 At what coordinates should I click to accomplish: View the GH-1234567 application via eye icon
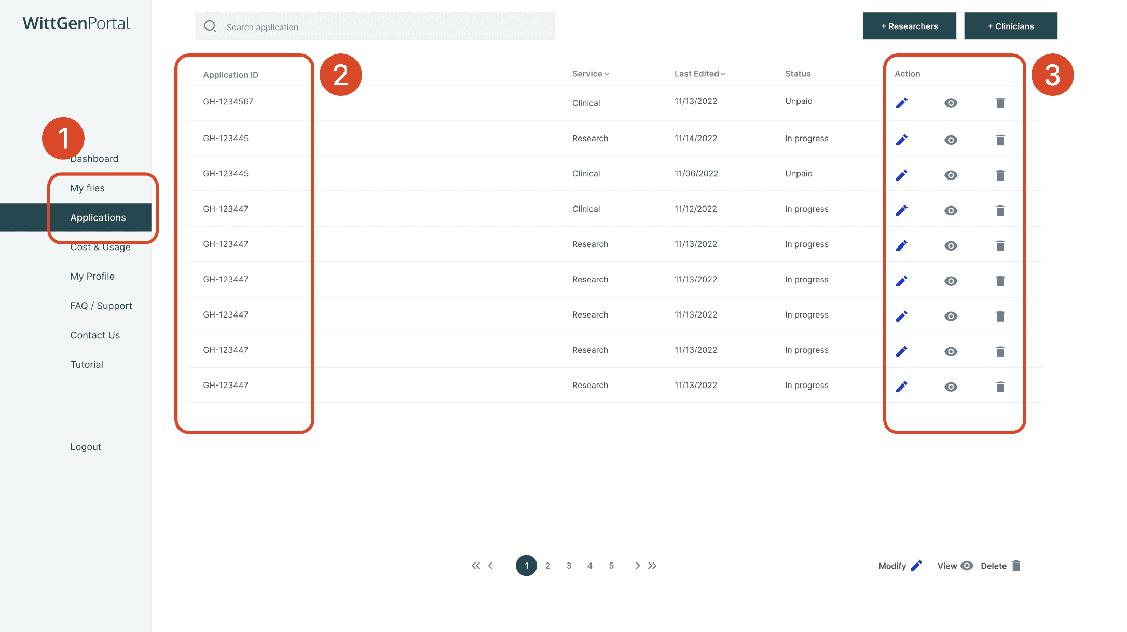point(951,103)
